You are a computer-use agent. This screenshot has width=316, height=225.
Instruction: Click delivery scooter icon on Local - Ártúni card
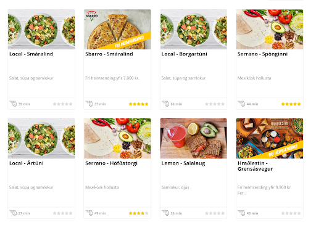tap(13, 213)
